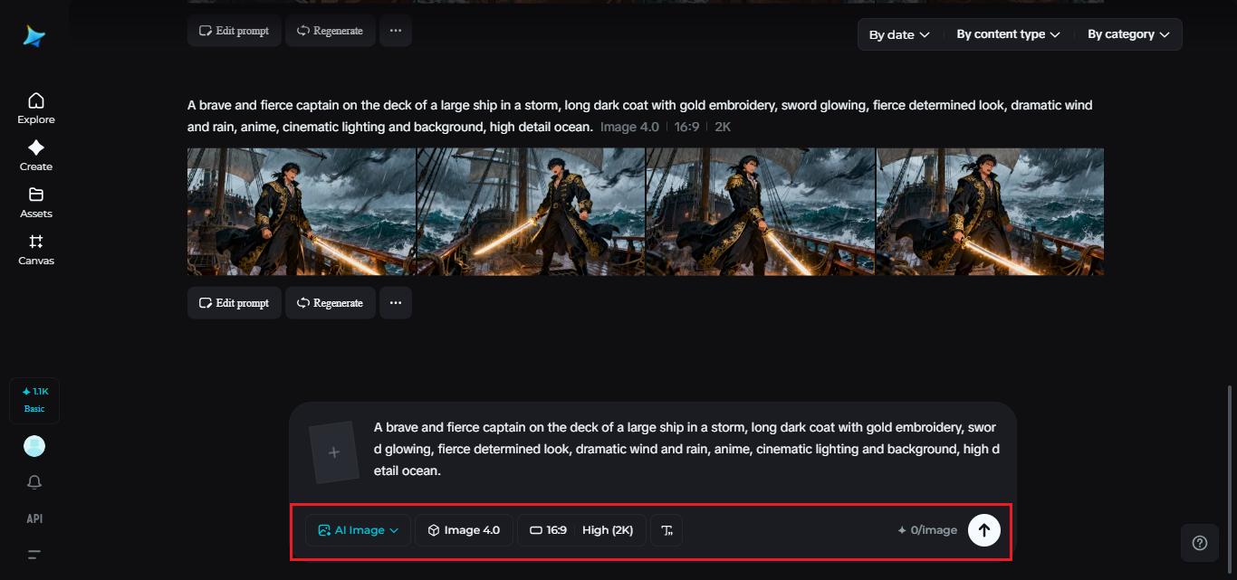Open the text tool icon in prompt bar
Image resolution: width=1237 pixels, height=580 pixels.
(x=667, y=530)
